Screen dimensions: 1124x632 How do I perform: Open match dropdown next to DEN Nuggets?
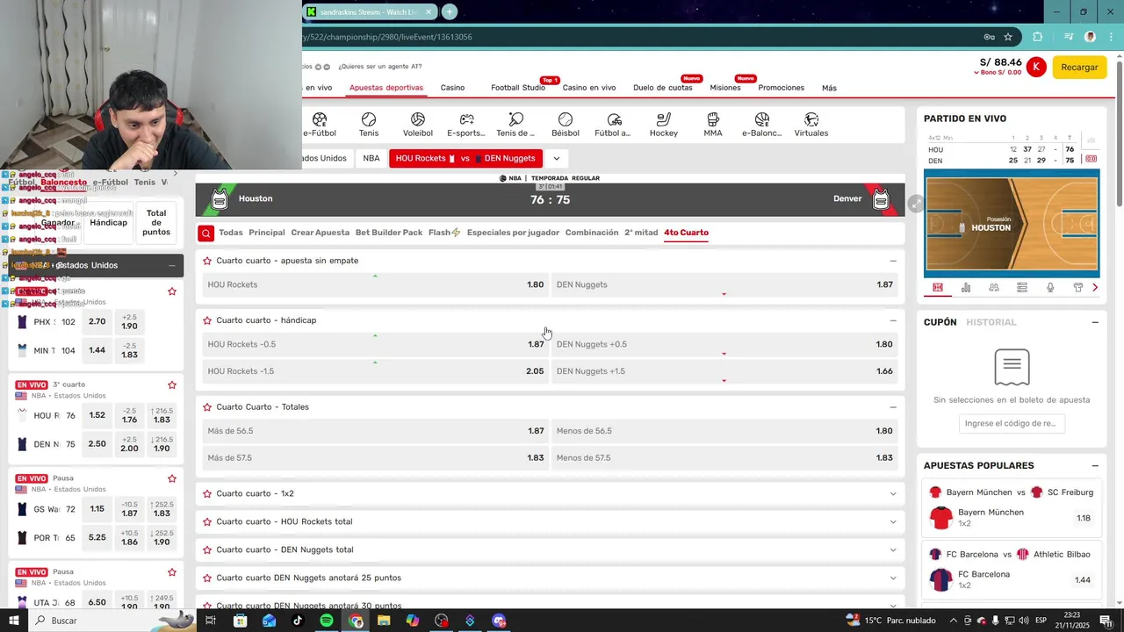(x=556, y=158)
